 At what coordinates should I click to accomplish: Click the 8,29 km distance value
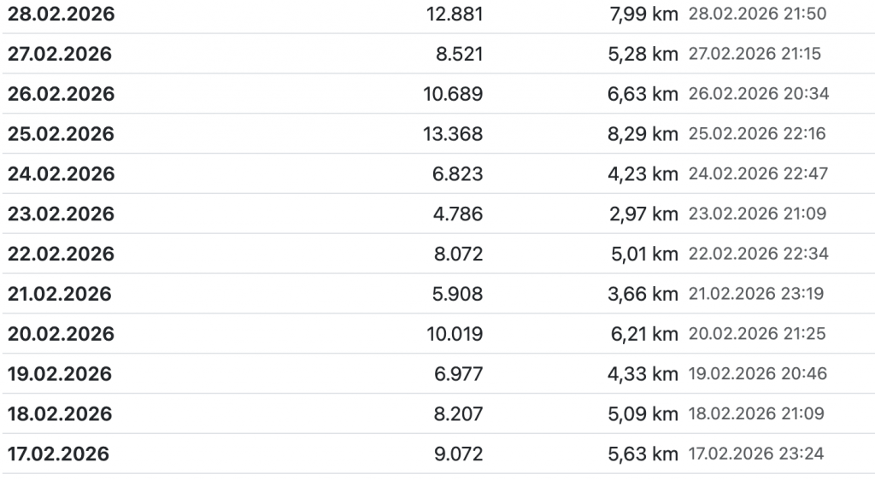click(643, 134)
